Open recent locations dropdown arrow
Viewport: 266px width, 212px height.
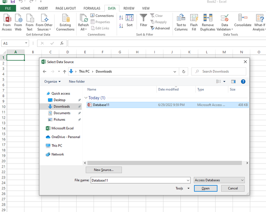(x=59, y=71)
